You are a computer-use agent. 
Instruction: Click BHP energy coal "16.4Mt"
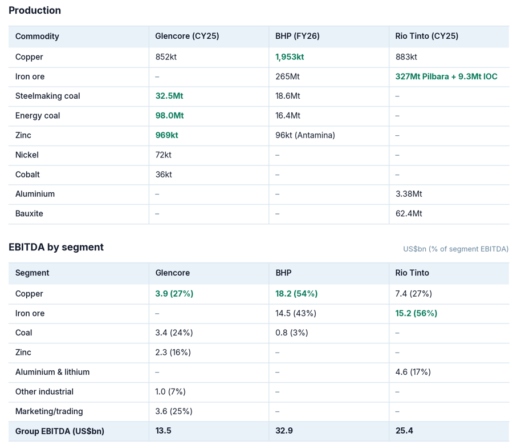pyautogui.click(x=288, y=116)
